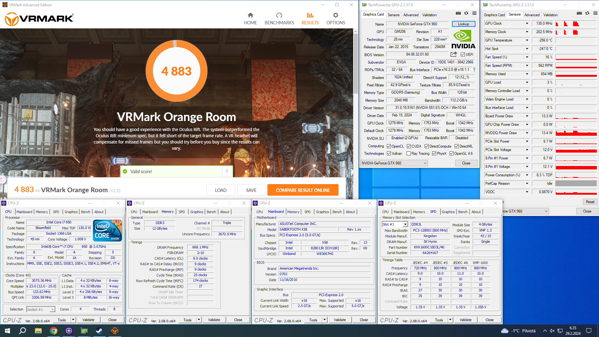
Task: Click MVDDQ Power Draw sensor graph
Action: coord(576,133)
